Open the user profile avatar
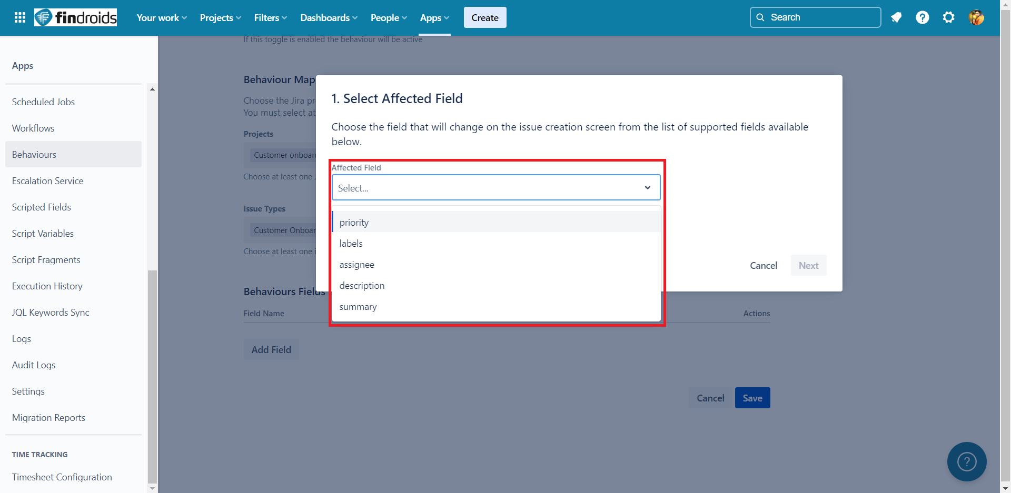1011x493 pixels. coord(976,17)
